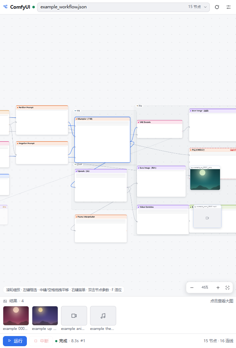Select the KSampler node title
The image size is (236, 348).
coord(85,119)
